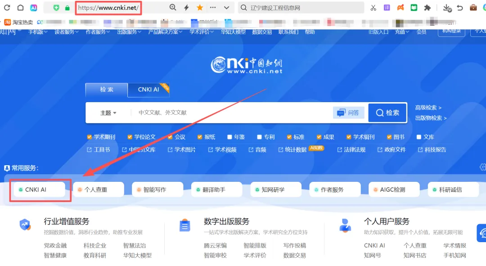The height and width of the screenshot is (266, 486).
Task: Open the orange game controller extension icon
Action: click(x=400, y=8)
